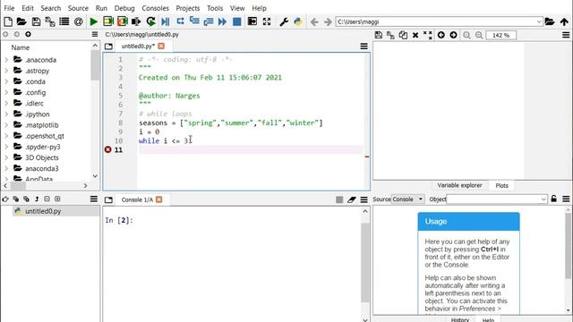Select the untitled0.py editor tab
Image resolution: width=573 pixels, height=322 pixels.
(138, 46)
